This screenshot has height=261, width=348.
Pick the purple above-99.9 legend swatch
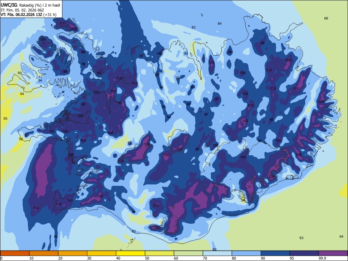(333, 253)
